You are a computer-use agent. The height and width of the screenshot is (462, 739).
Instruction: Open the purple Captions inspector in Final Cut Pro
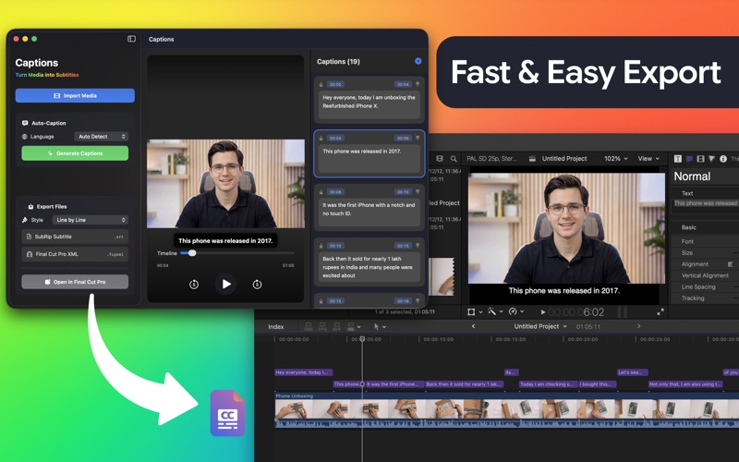click(689, 159)
